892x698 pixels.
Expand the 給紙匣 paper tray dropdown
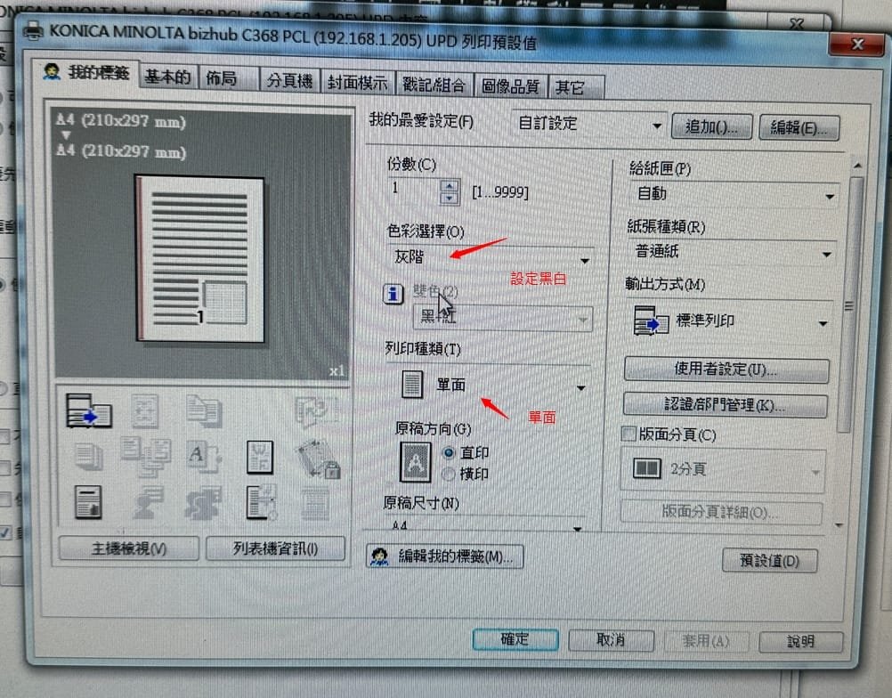coord(732,194)
